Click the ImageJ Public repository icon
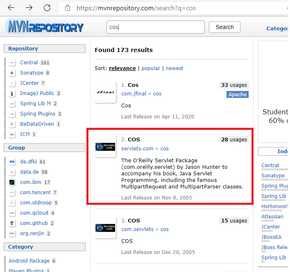Screen dimensions: 290x272 (x=12, y=93)
